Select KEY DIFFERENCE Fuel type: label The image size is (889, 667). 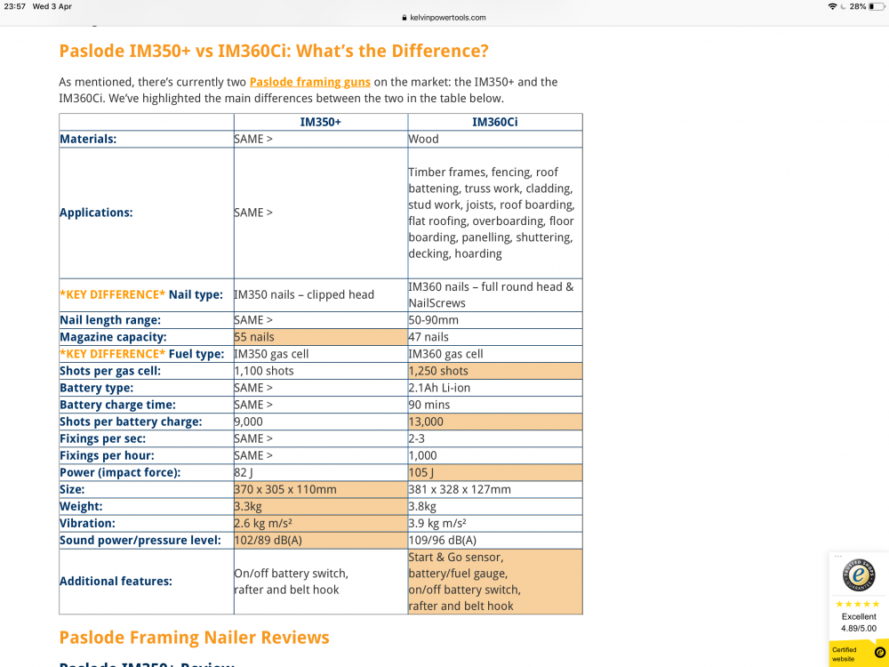tap(141, 354)
